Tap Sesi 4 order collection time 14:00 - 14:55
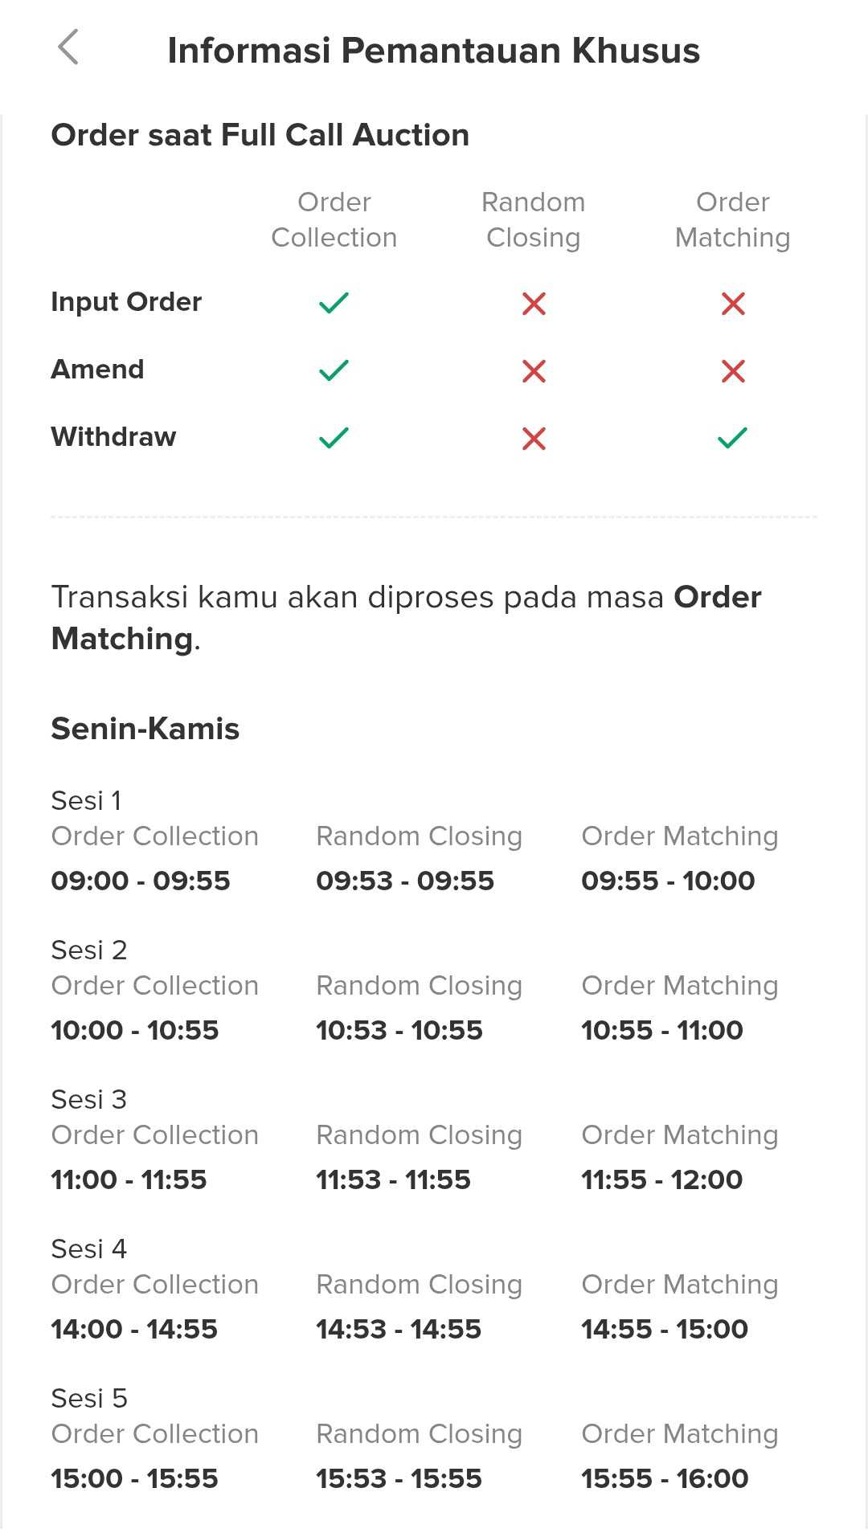 [134, 1329]
